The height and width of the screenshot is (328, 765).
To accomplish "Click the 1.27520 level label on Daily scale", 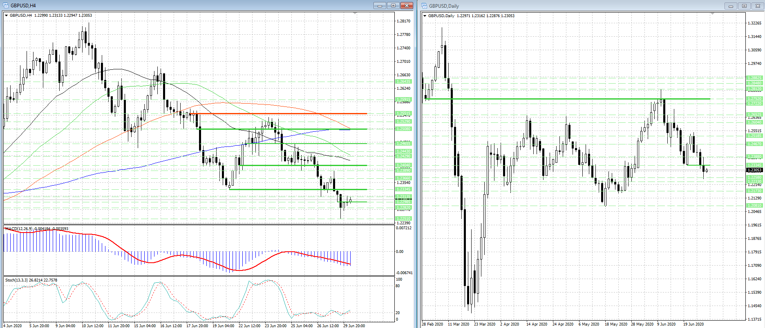I will click(754, 99).
